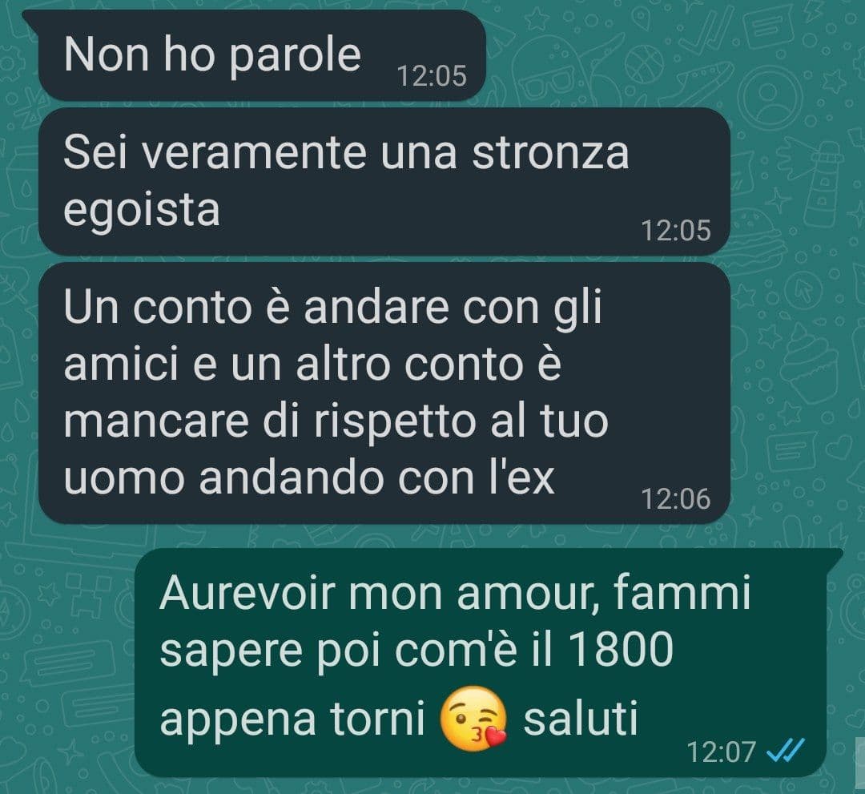Tap the 12:05 timestamp on "Non ho parole"
Screen dimensions: 865x794
432,76
